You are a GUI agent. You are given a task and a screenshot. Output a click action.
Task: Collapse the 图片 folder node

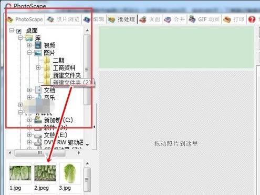coord(29,52)
